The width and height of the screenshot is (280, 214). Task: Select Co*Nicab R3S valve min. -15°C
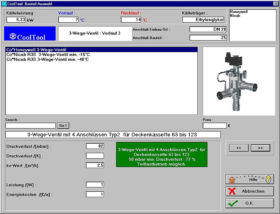tap(48, 55)
